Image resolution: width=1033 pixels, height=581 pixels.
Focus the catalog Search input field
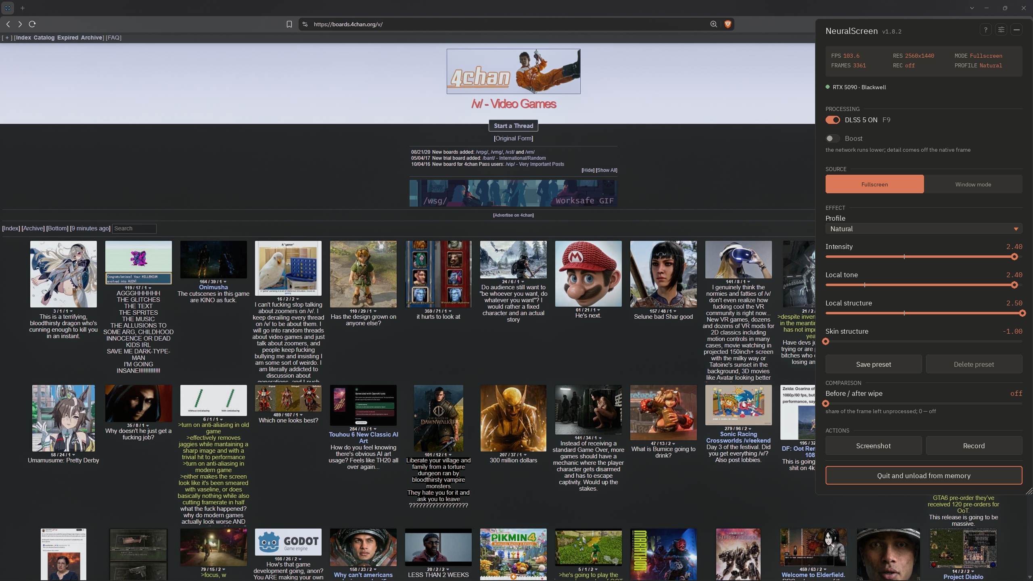pyautogui.click(x=134, y=229)
